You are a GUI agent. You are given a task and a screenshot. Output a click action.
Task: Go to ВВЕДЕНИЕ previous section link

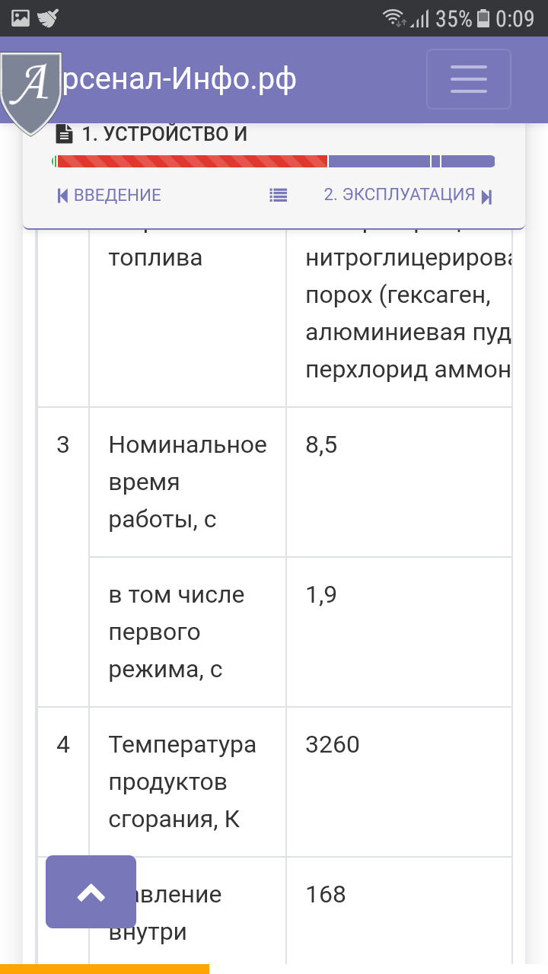(x=117, y=195)
